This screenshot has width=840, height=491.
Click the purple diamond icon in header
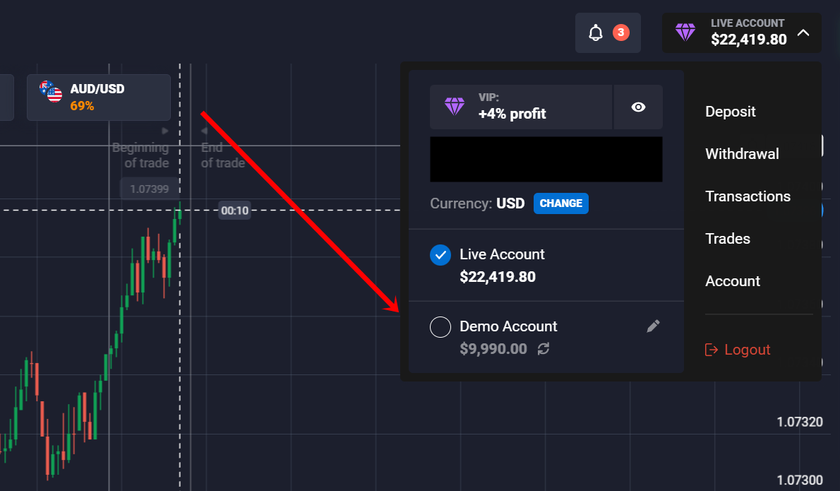685,32
